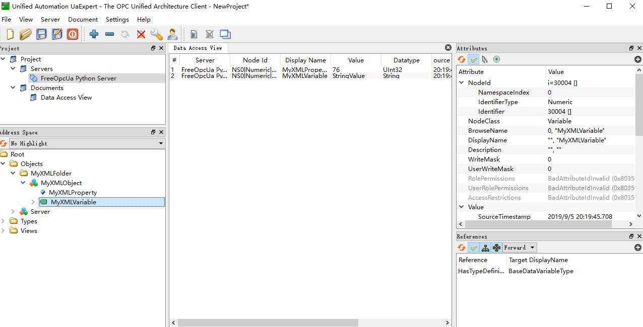Open the Forward reference direction dropdown
The width and height of the screenshot is (643, 327).
[x=519, y=247]
